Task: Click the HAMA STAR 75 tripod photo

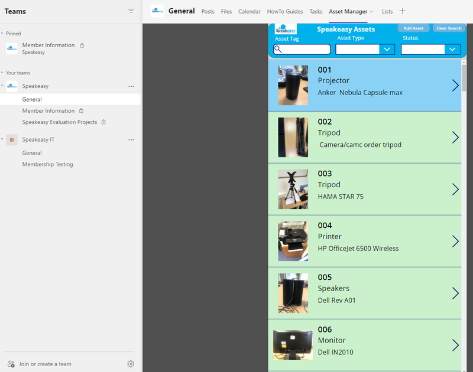Action: [x=293, y=189]
